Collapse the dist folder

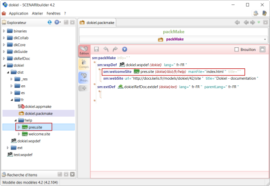coord(8,72)
